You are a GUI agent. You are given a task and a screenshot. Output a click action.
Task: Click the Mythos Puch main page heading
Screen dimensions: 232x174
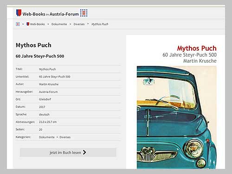[x=33, y=45]
